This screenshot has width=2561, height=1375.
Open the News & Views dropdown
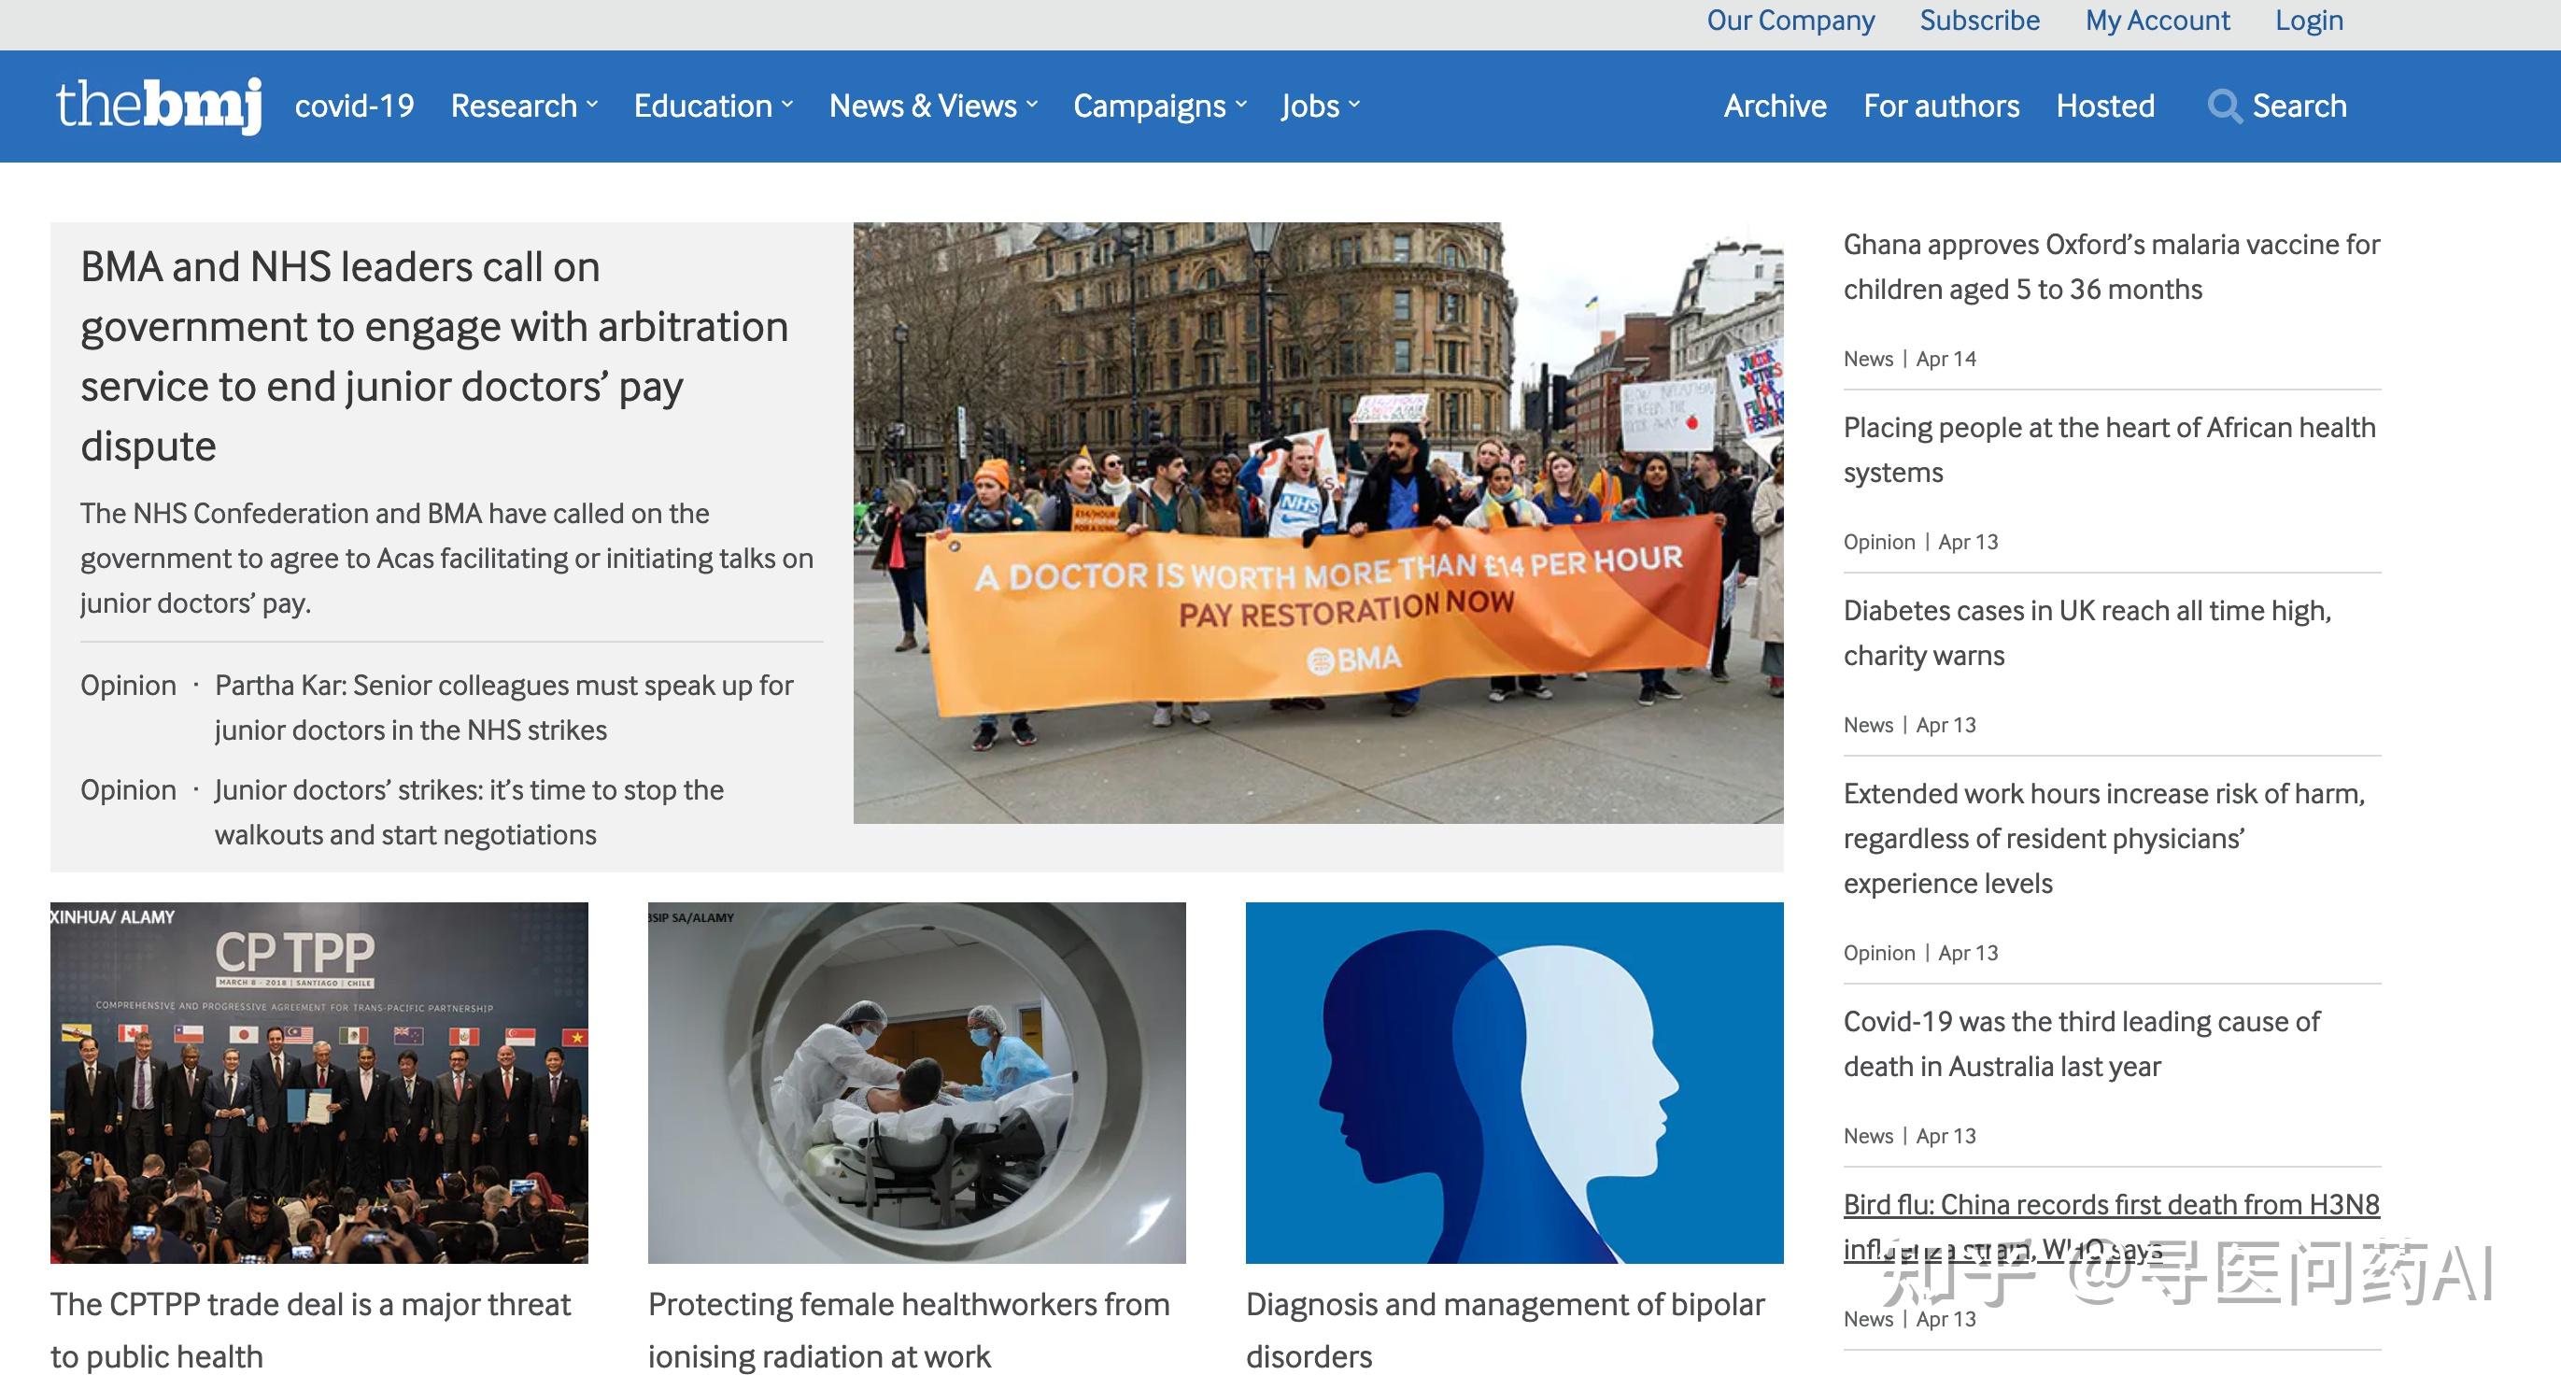[x=932, y=106]
